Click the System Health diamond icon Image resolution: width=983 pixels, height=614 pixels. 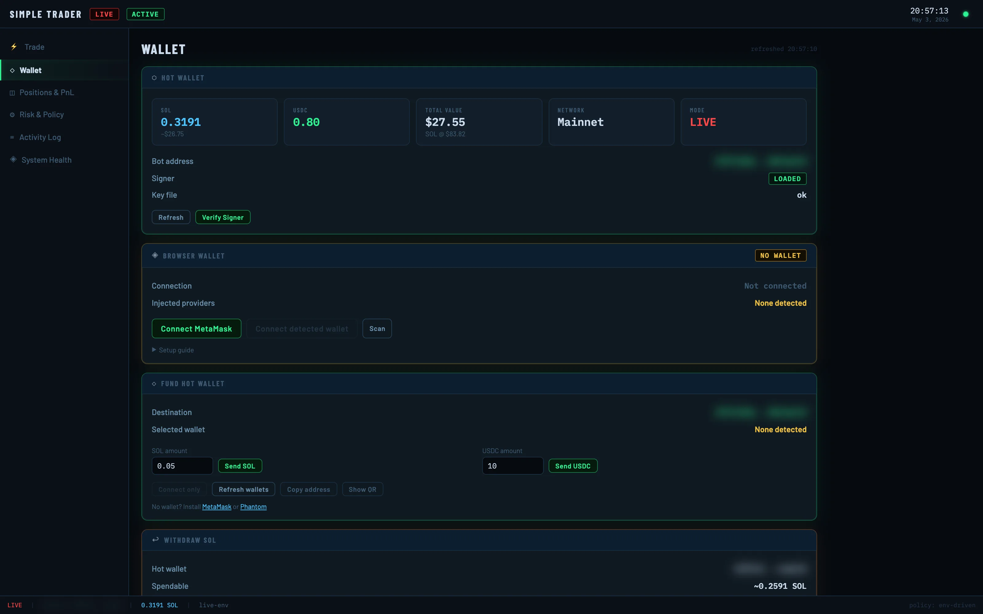click(14, 160)
